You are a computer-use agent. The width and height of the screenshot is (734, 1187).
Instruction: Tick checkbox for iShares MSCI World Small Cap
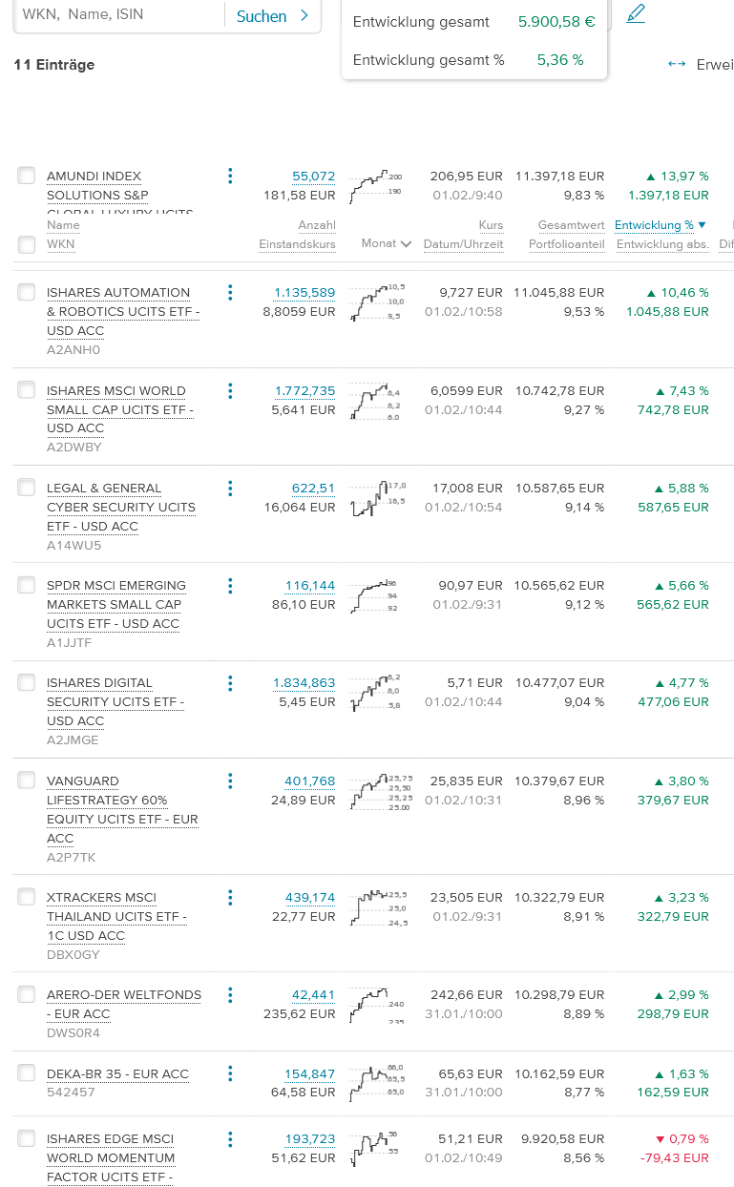pyautogui.click(x=27, y=389)
